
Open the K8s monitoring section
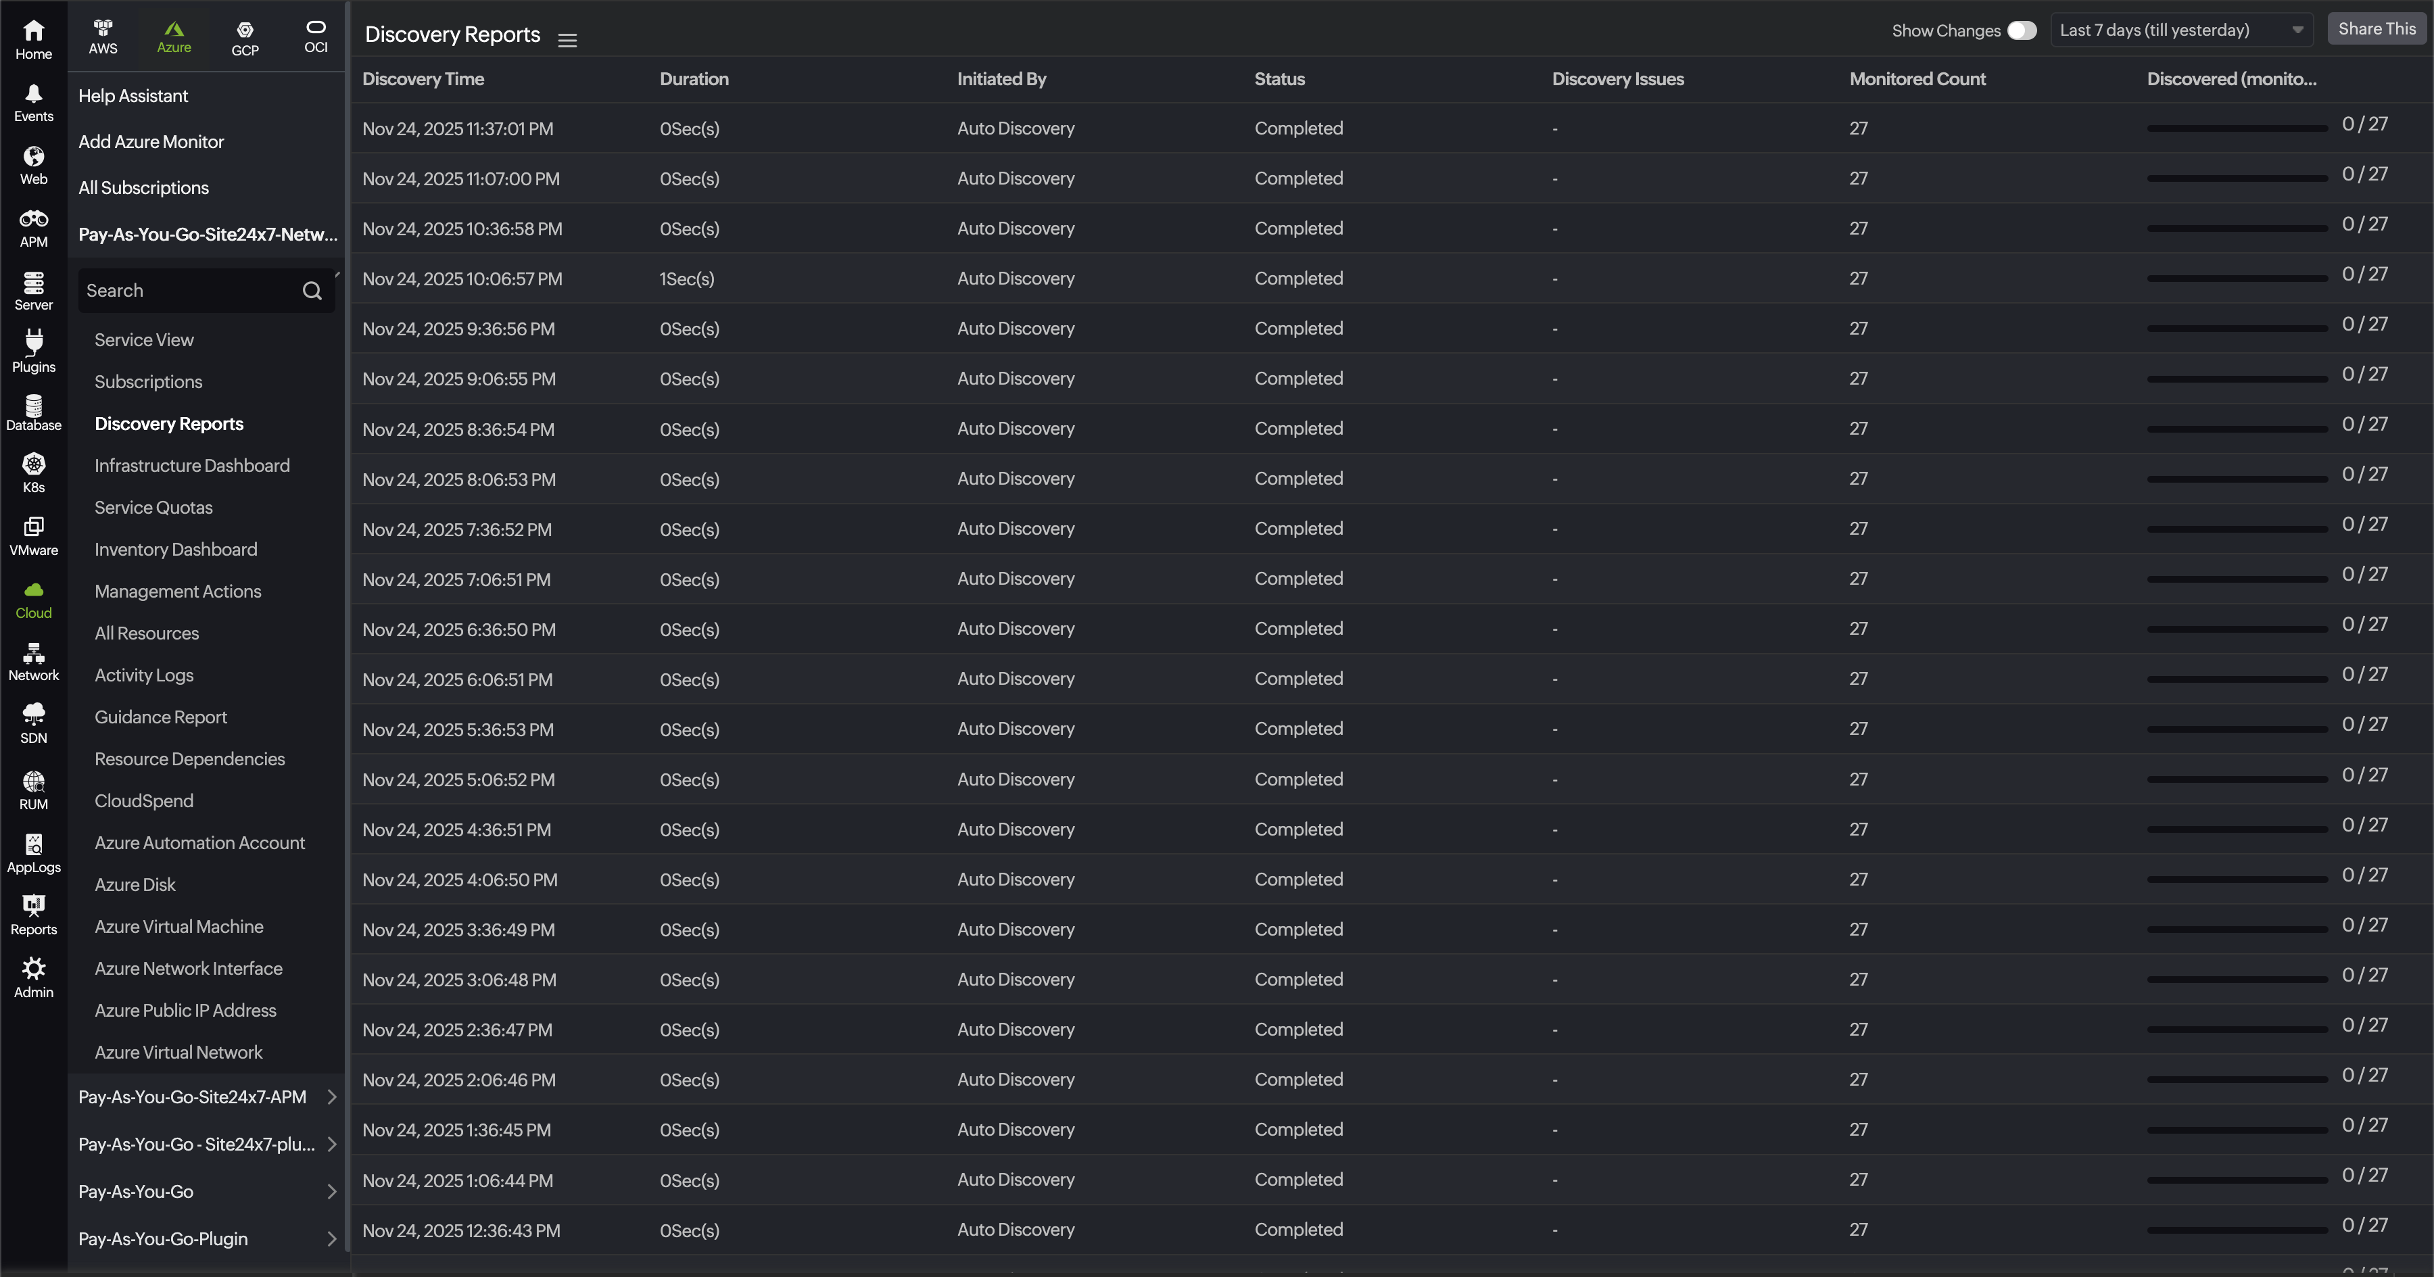(33, 471)
